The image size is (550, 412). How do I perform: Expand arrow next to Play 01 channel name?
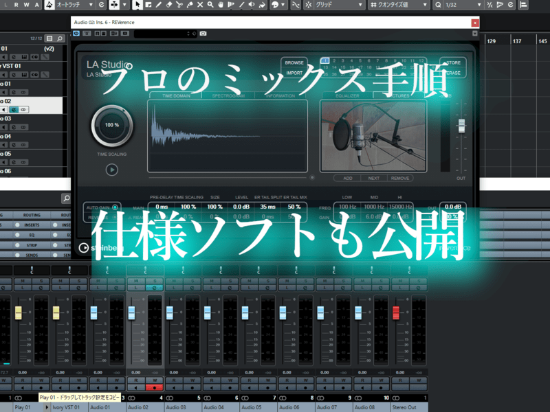click(46, 407)
